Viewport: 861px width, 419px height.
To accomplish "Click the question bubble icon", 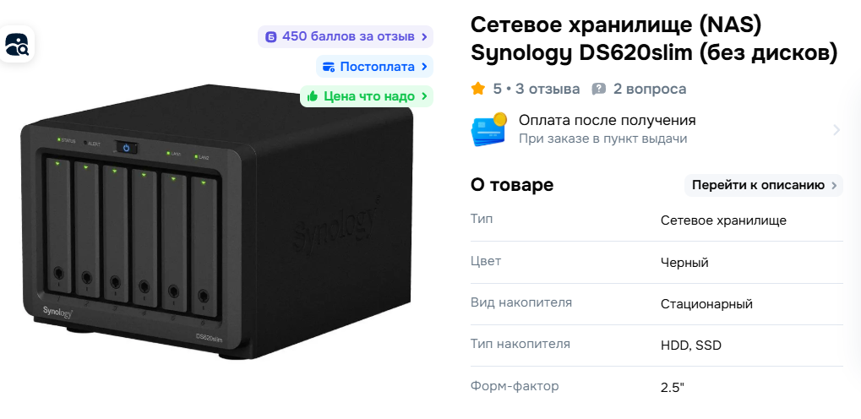I will (x=598, y=89).
